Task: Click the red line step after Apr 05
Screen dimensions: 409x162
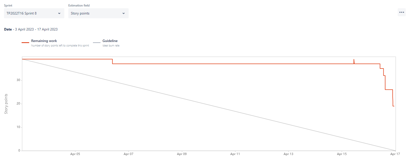Action: (x=112, y=61)
